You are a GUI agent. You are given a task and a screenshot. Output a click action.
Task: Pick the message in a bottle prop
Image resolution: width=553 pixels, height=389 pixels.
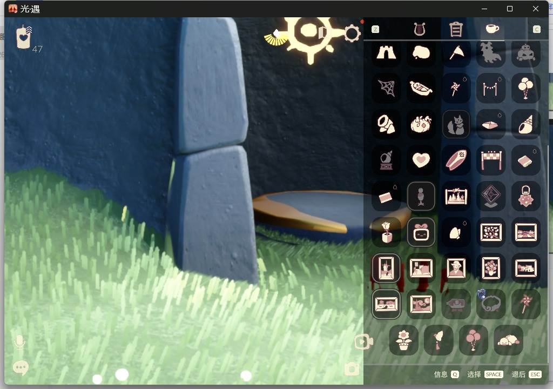[456, 304]
